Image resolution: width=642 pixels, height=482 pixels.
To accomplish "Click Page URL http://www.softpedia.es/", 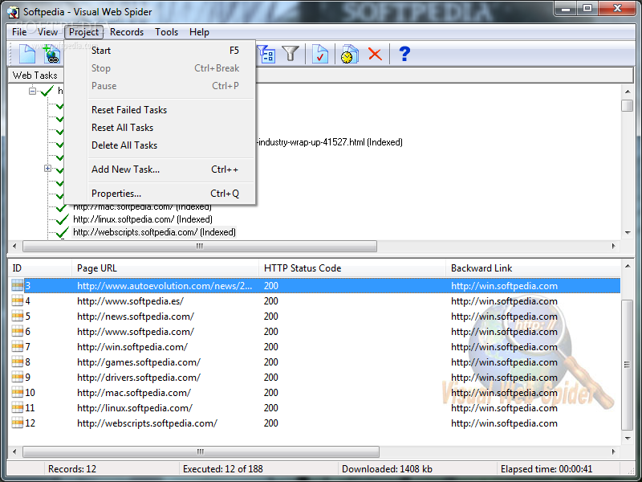I will pos(130,301).
